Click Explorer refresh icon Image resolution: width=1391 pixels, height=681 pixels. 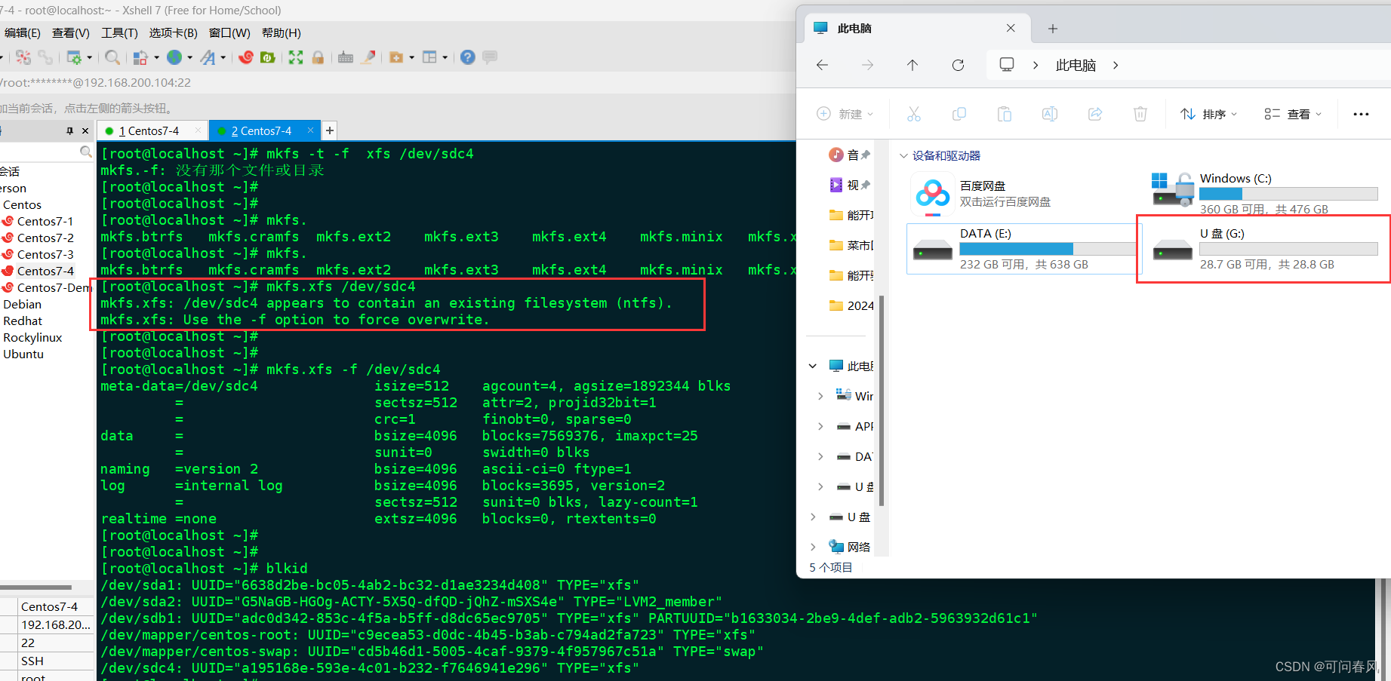(958, 65)
